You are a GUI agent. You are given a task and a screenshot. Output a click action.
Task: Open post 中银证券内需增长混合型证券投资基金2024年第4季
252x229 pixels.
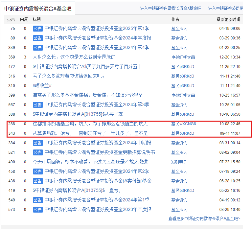coord(97,47)
